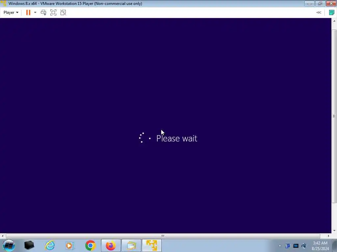Send Ctrl+Alt+Del to virtual machine
The height and width of the screenshot is (252, 337).
[x=43, y=12]
